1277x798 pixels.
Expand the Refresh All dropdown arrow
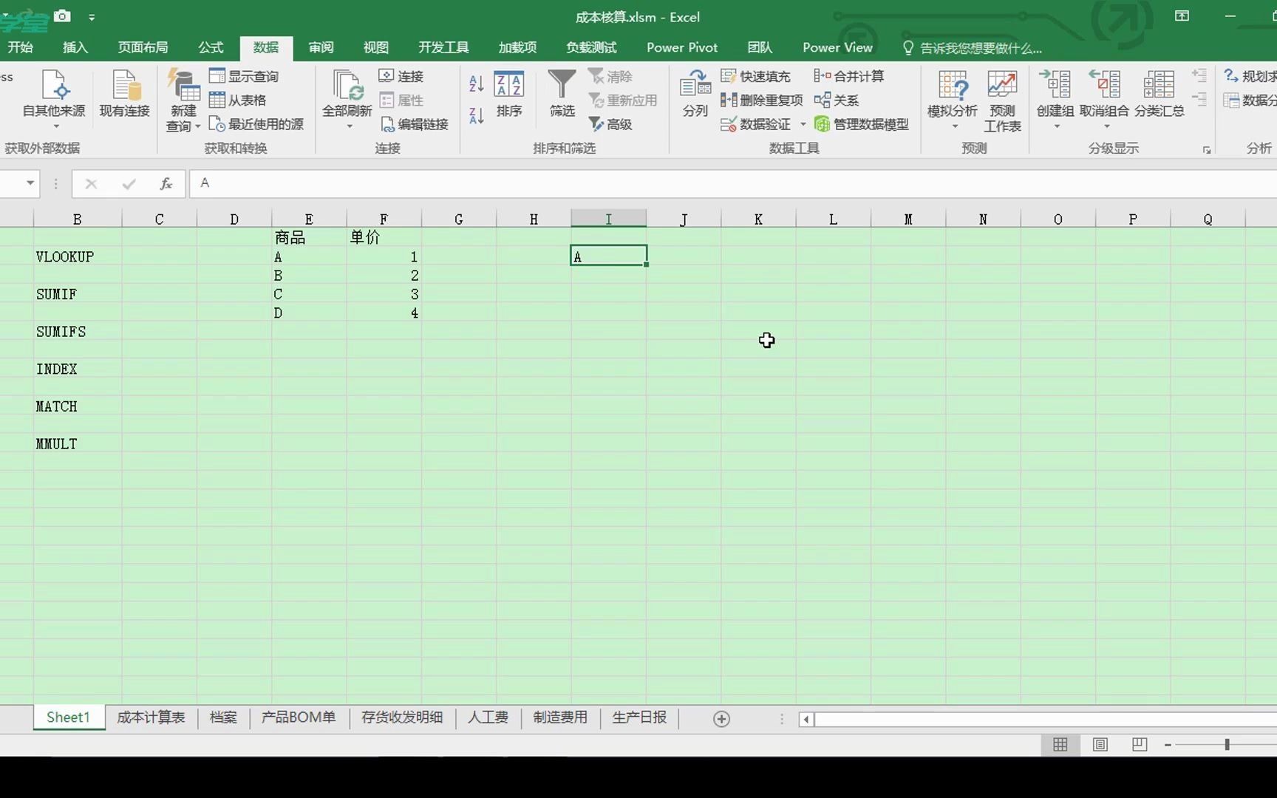tap(350, 126)
